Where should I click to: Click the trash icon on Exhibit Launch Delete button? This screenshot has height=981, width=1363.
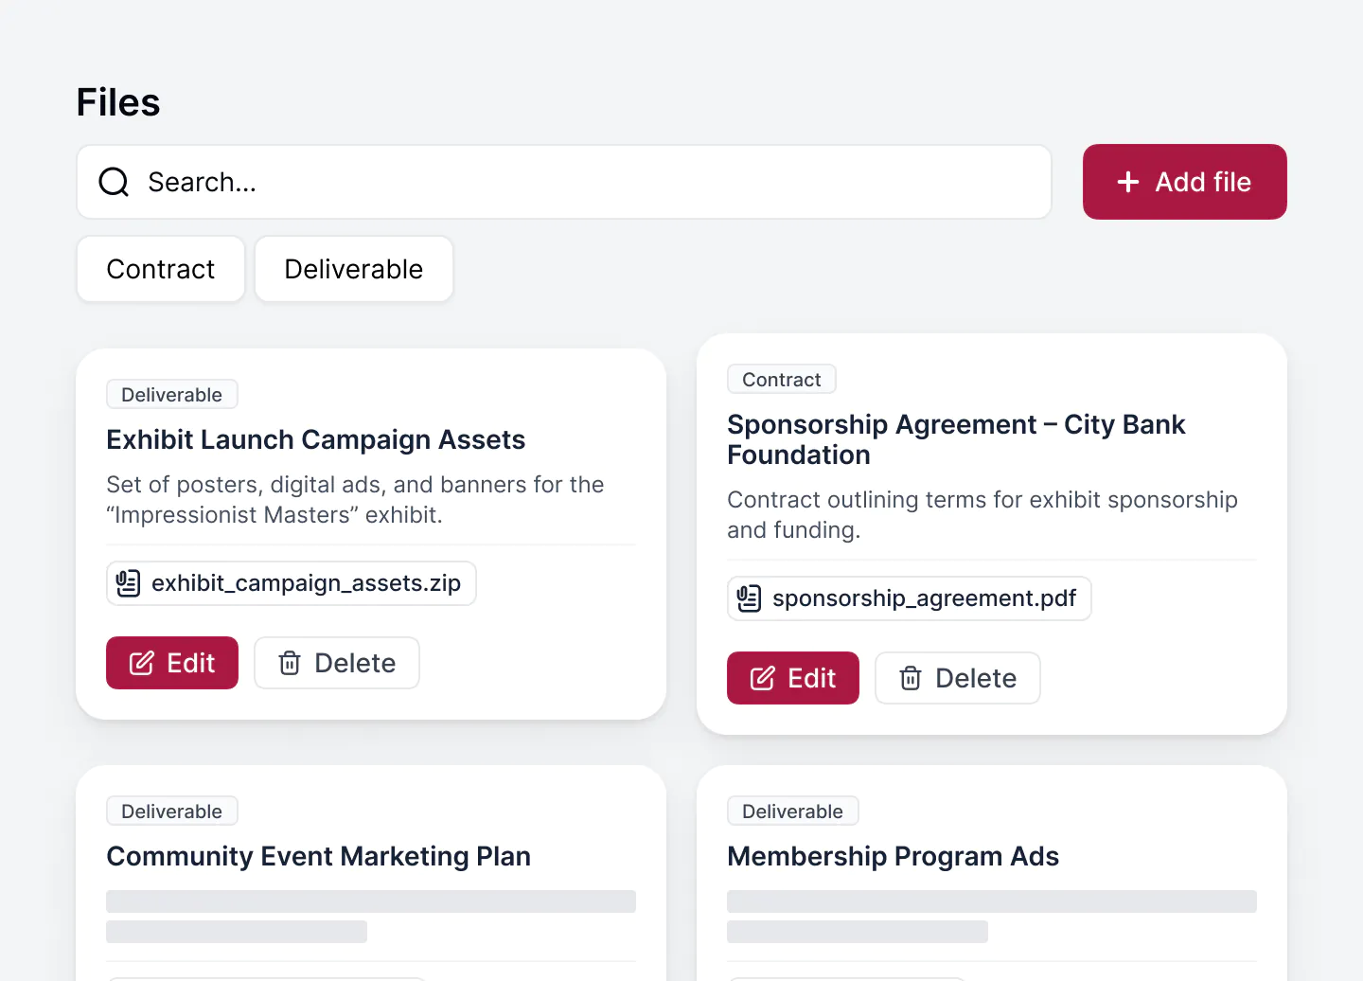point(291,663)
